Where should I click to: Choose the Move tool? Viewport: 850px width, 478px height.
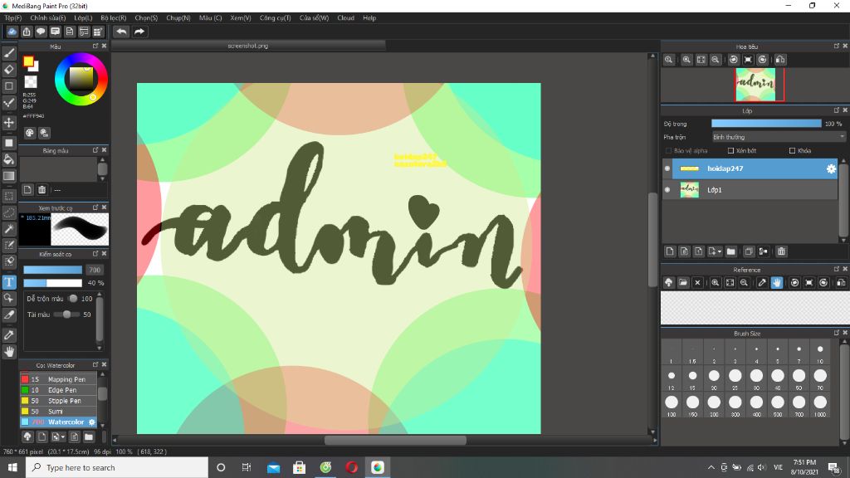pos(8,123)
